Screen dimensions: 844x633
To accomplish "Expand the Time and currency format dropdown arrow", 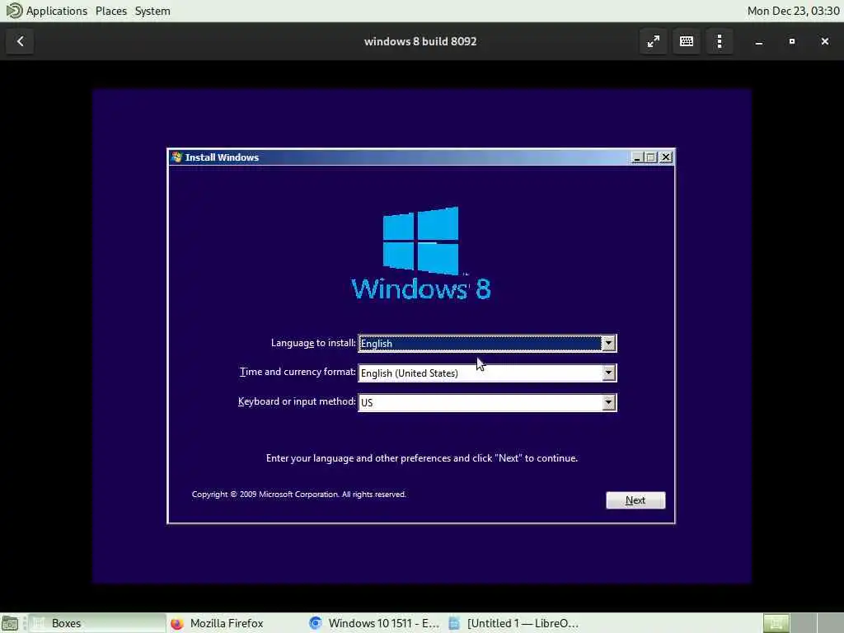I will (x=608, y=373).
